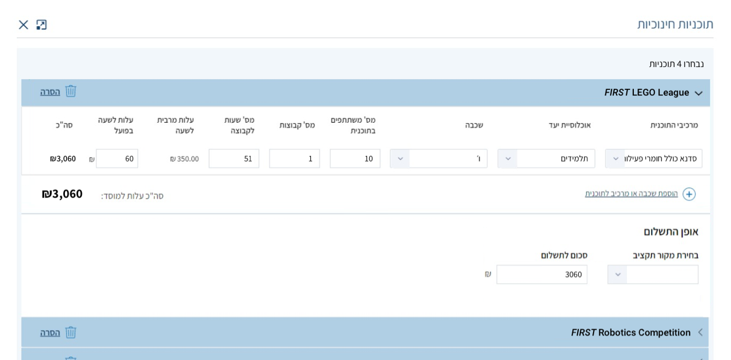Viewport: 731px width, 360px height.
Task: Click הסרה link for FIRST Robotics Competition
Action: [50, 332]
